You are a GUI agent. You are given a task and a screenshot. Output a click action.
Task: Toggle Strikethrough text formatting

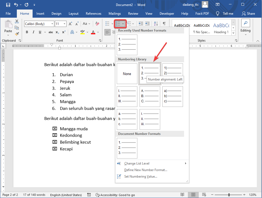click(50, 32)
